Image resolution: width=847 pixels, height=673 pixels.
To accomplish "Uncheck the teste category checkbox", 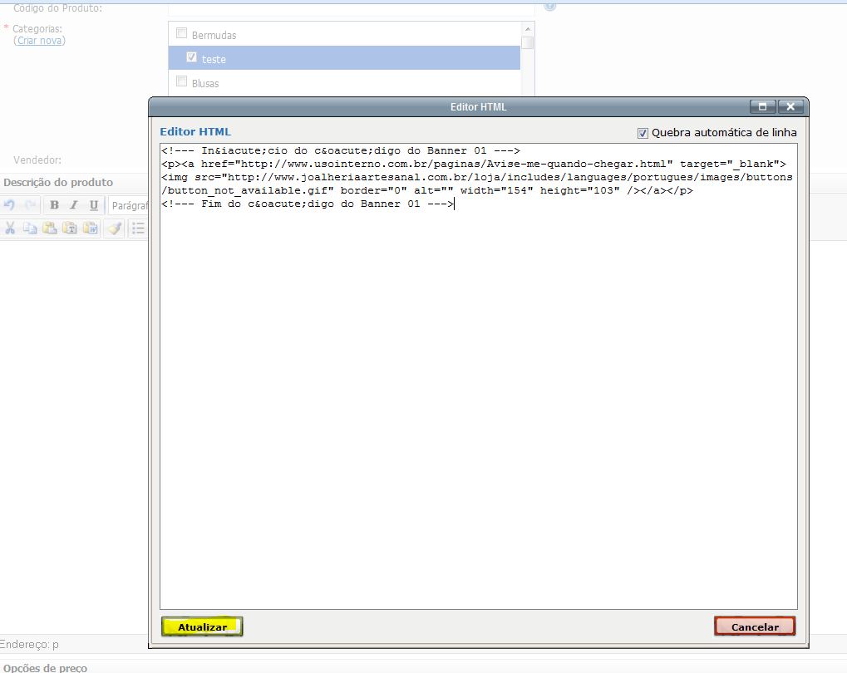I will tap(192, 58).
